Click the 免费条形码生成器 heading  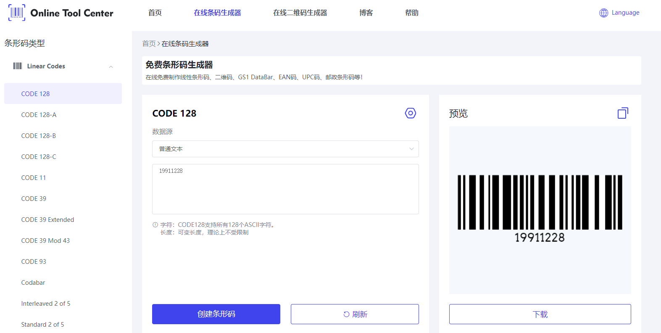pos(179,65)
